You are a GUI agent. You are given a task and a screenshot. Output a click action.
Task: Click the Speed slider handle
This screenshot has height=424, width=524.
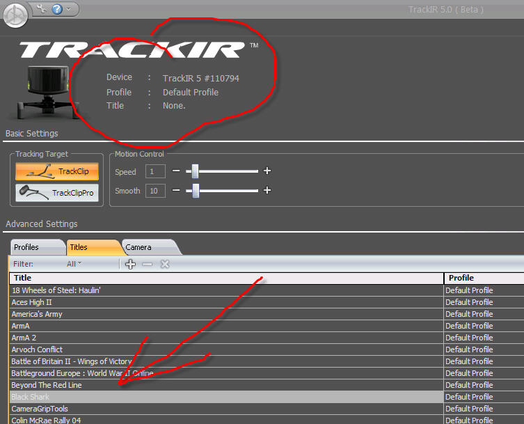click(x=195, y=171)
